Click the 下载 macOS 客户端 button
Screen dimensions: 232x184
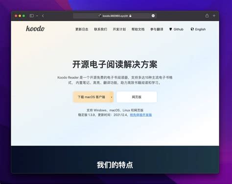click(92, 97)
